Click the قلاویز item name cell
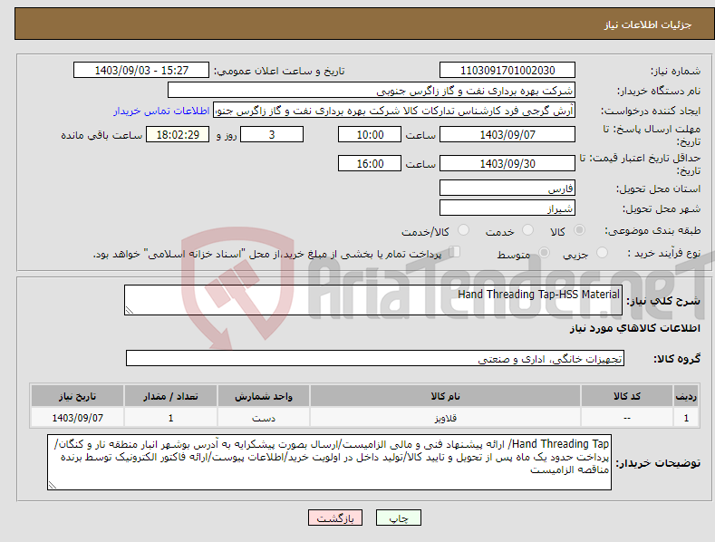The image size is (715, 542). (x=445, y=418)
